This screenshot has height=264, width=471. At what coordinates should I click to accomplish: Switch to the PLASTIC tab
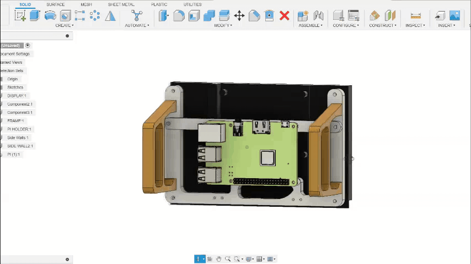pos(159,4)
